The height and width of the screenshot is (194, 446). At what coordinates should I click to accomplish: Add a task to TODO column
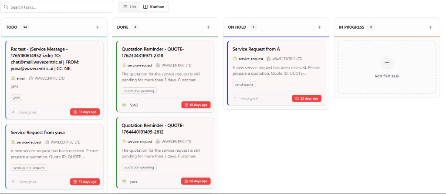[98, 27]
